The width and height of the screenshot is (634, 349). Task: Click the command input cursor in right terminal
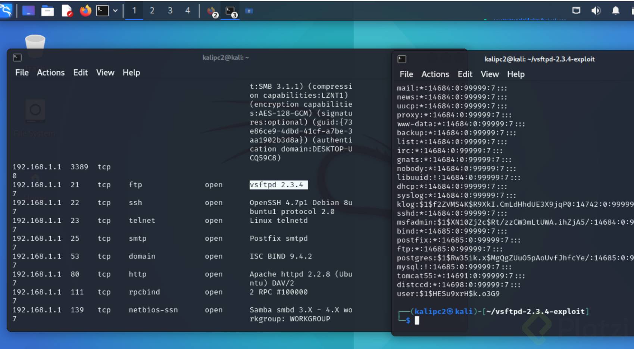[x=417, y=320]
